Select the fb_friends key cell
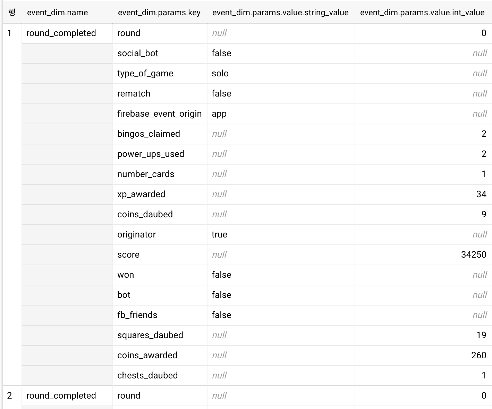 pos(160,315)
